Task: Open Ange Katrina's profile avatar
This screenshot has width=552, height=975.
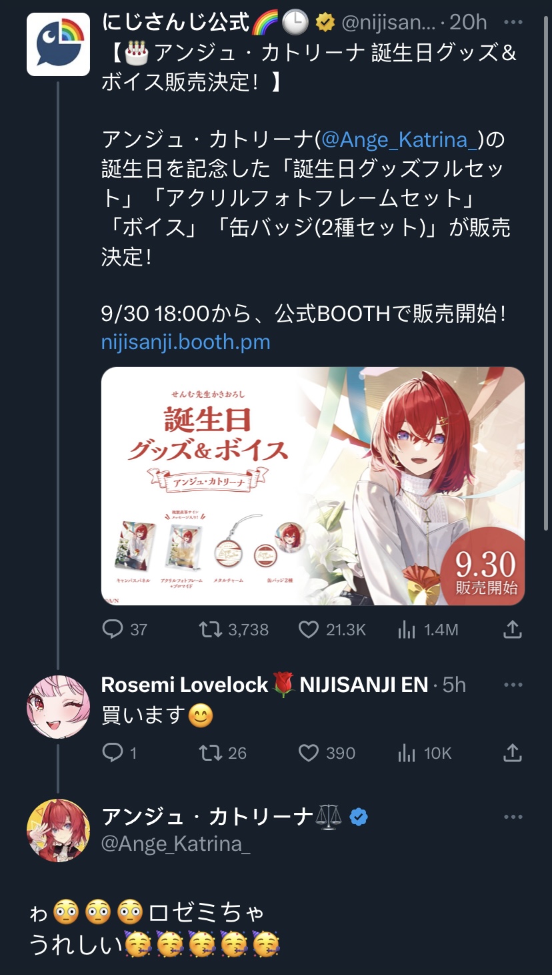Action: click(x=58, y=831)
